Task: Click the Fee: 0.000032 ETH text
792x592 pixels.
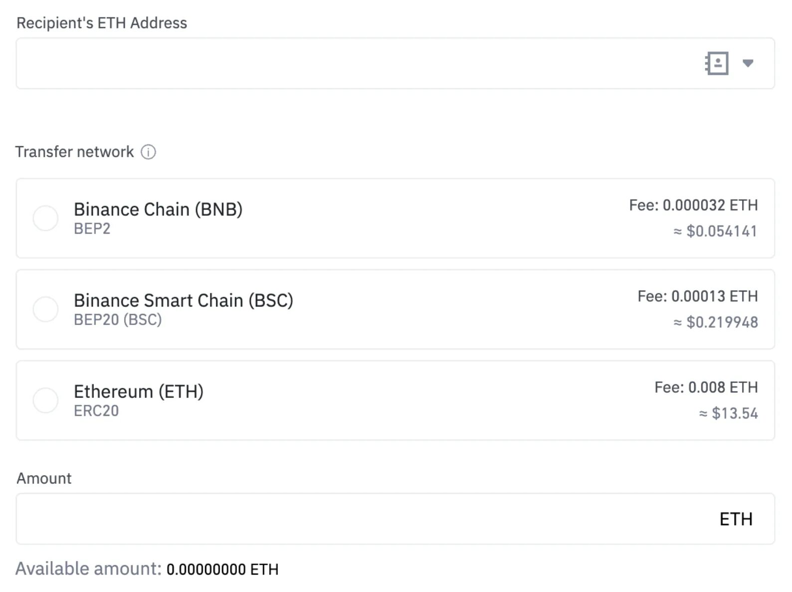Action: click(693, 205)
